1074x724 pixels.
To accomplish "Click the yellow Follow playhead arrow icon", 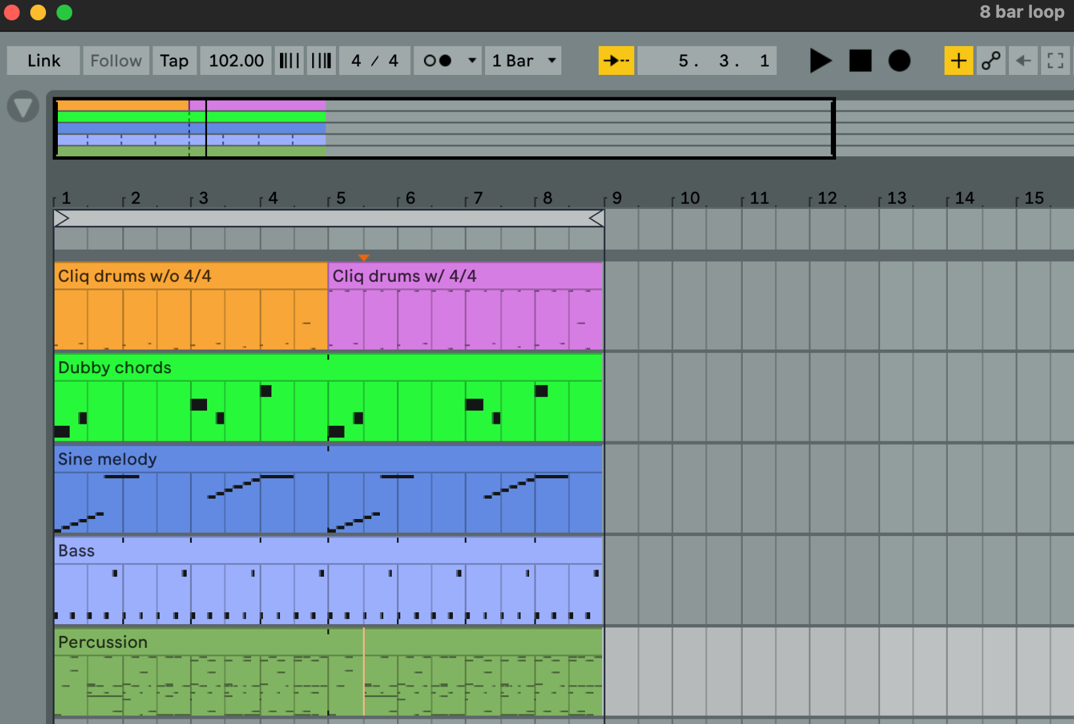I will point(615,60).
